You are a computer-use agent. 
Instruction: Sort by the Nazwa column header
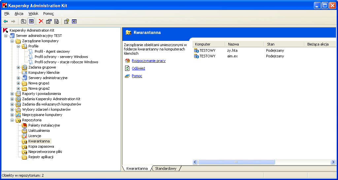245,44
